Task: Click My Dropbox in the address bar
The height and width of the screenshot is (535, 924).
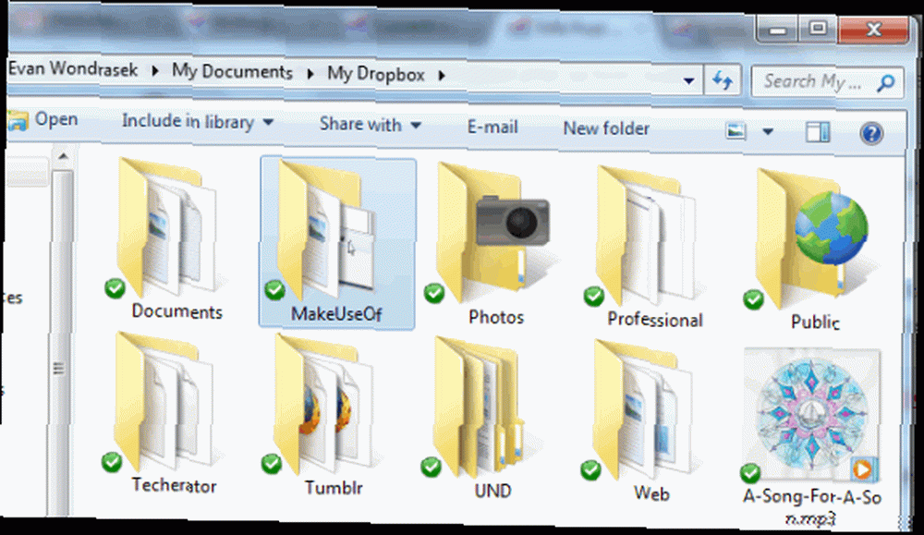Action: click(x=376, y=74)
